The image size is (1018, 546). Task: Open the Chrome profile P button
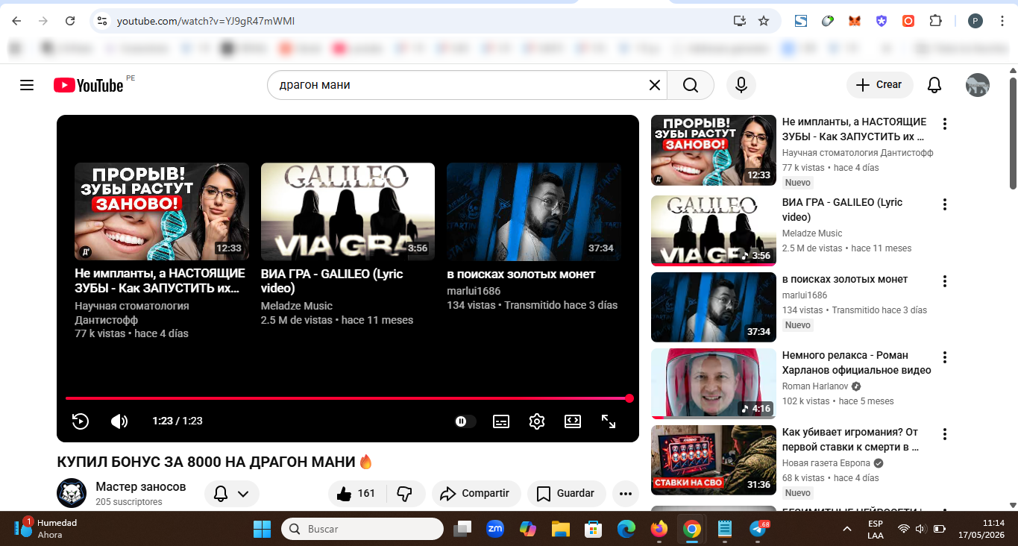click(x=975, y=21)
